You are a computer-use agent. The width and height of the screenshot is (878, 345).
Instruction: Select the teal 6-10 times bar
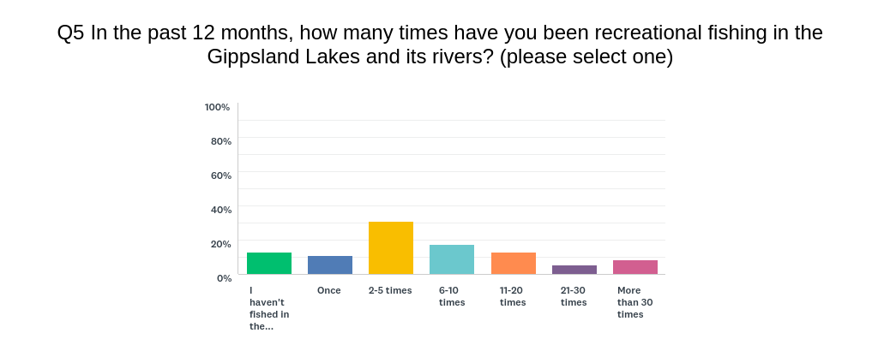[x=452, y=259]
